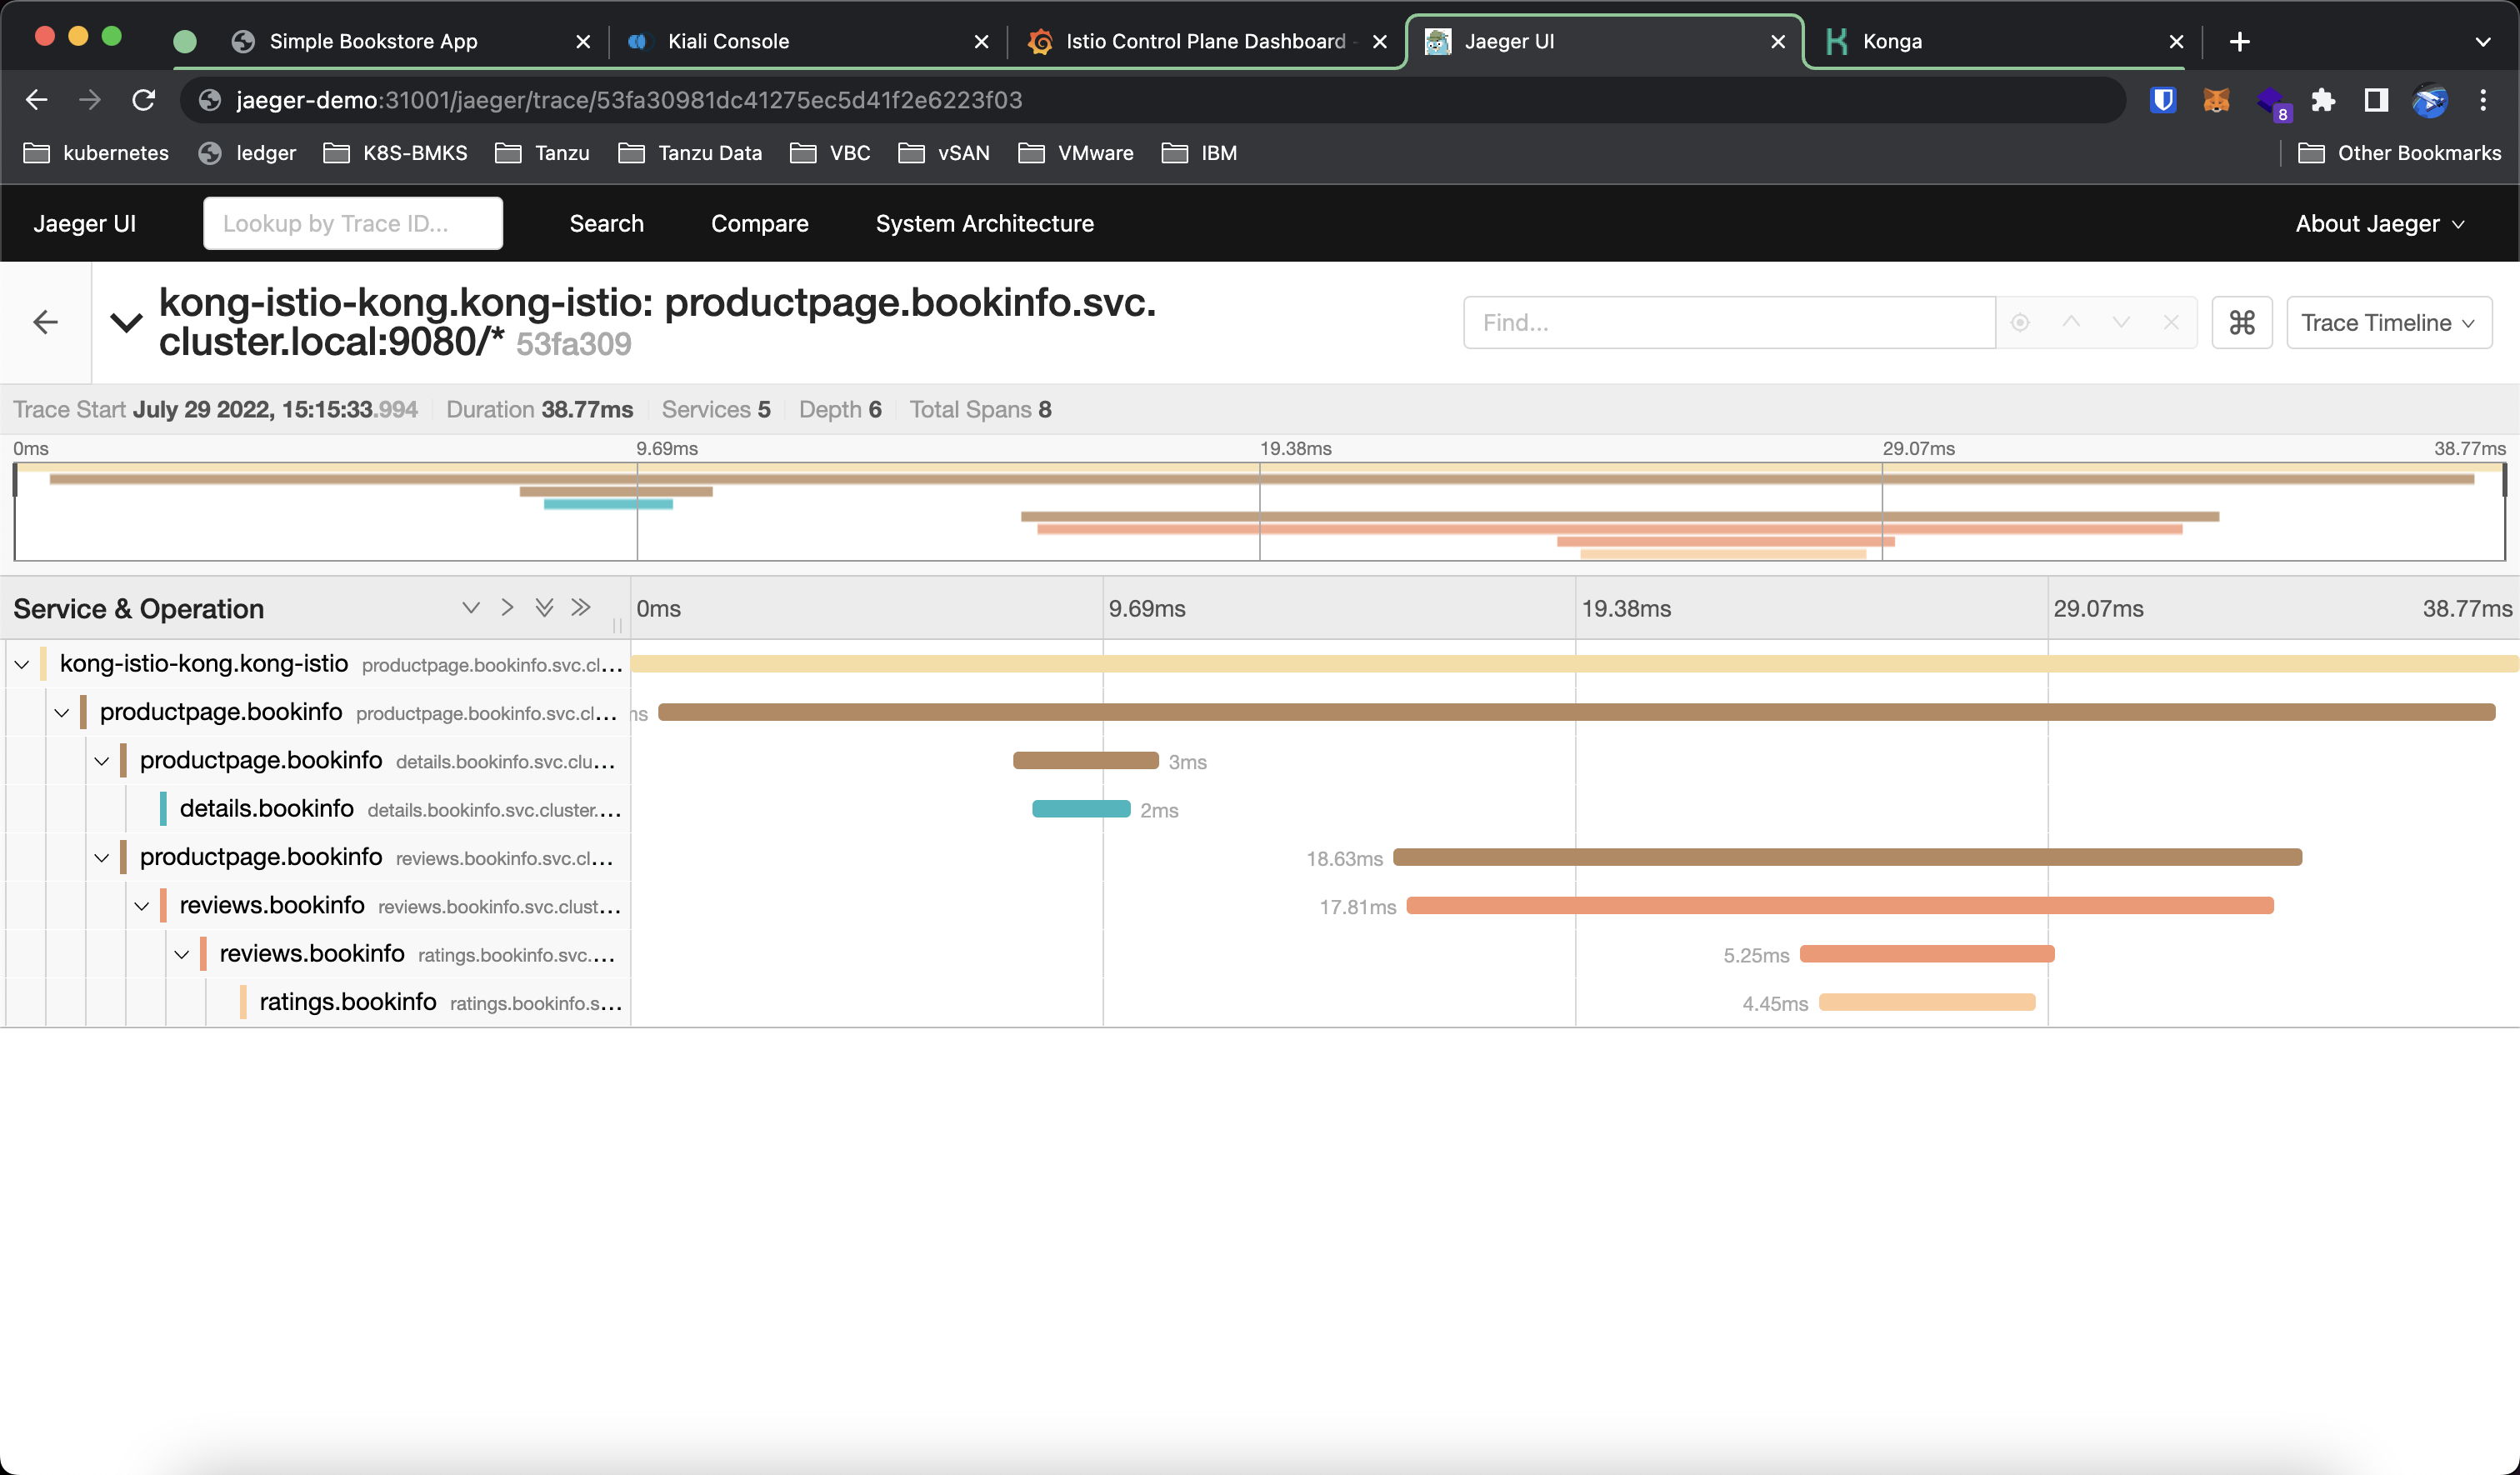Viewport: 2520px width, 1475px height.
Task: Click the Jaeger UI home link
Action: point(85,224)
